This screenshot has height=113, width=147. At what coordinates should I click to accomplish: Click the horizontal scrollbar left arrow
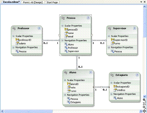(2, 111)
